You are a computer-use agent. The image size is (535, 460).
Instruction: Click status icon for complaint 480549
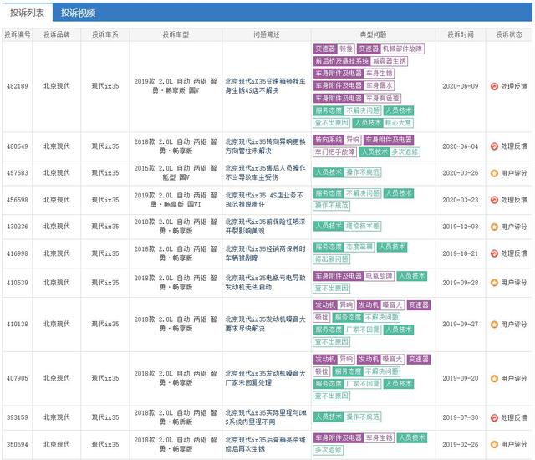point(494,146)
